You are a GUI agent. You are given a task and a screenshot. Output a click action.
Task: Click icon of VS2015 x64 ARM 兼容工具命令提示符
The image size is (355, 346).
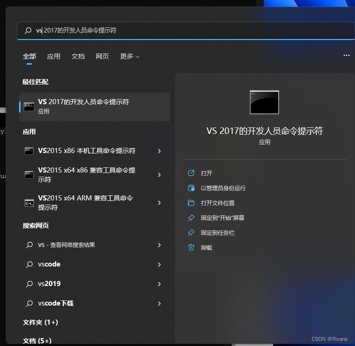pos(29,203)
